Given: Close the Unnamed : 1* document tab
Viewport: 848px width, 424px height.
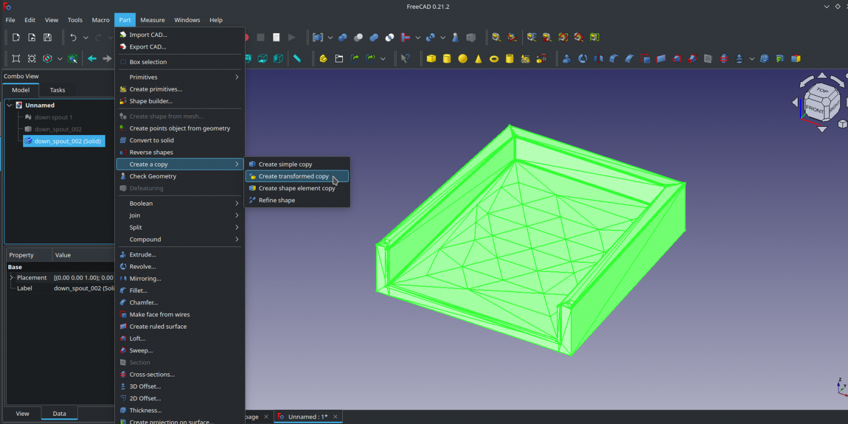Looking at the screenshot, I should pyautogui.click(x=335, y=417).
